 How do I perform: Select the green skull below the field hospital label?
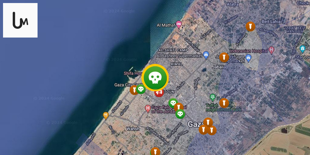pos(180,114)
